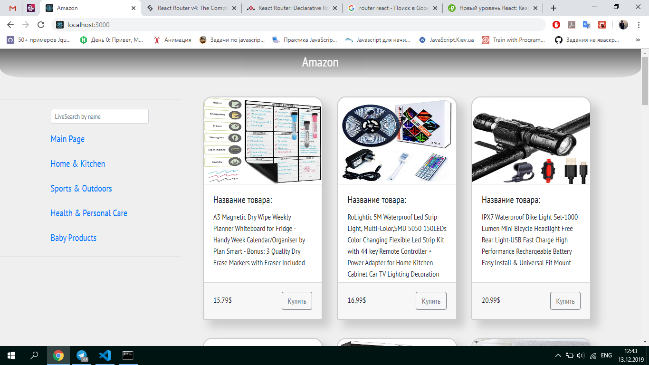Open the Home & Kitchen category

pos(78,163)
